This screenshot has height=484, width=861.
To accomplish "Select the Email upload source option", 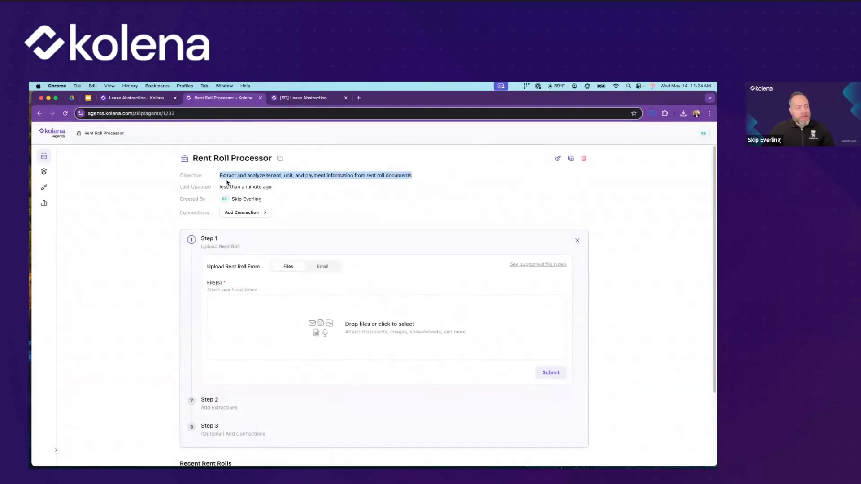I will (322, 266).
